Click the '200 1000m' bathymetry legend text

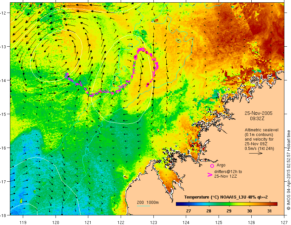pos(148,202)
